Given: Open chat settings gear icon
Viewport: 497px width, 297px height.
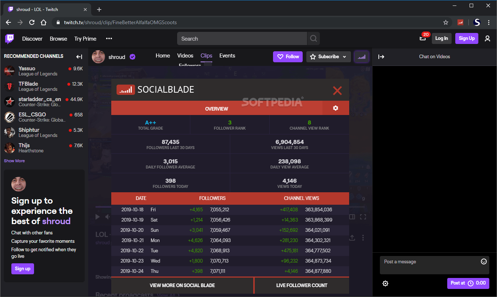Looking at the screenshot, I should pos(385,283).
